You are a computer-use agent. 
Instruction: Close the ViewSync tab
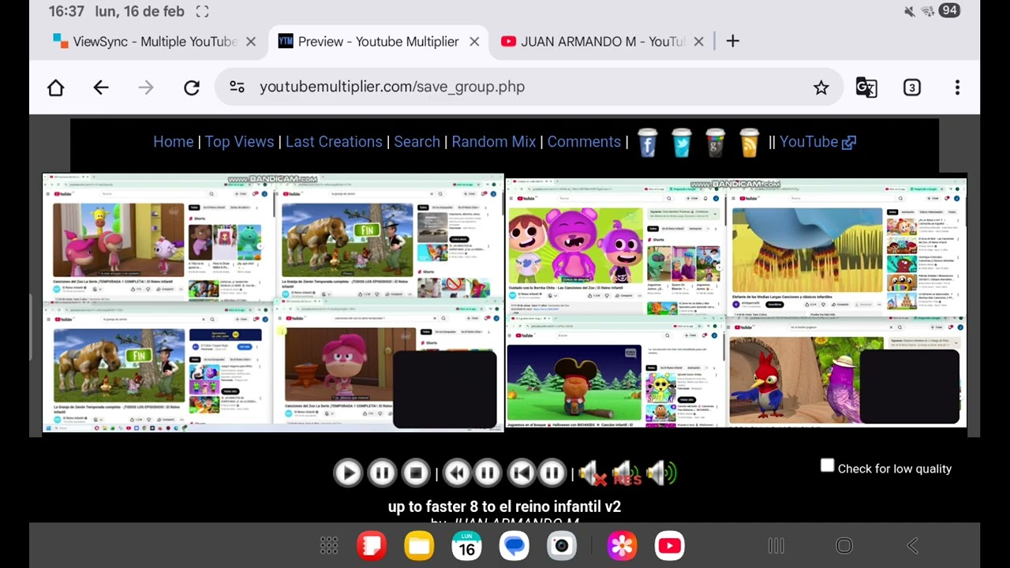tap(251, 42)
